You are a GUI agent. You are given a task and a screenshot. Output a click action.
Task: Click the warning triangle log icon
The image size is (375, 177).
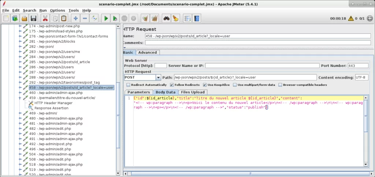(350, 18)
